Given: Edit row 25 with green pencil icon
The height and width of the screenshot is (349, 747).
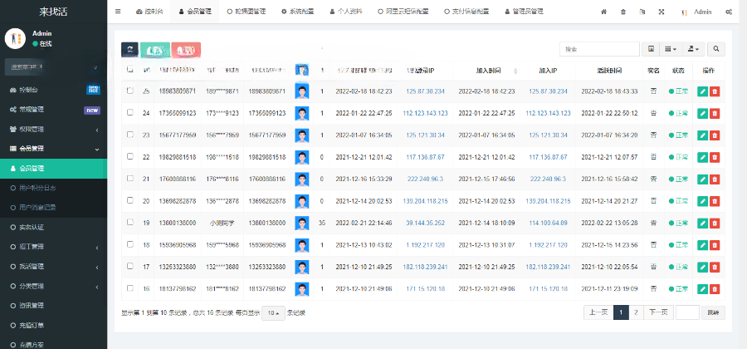Looking at the screenshot, I should [703, 91].
